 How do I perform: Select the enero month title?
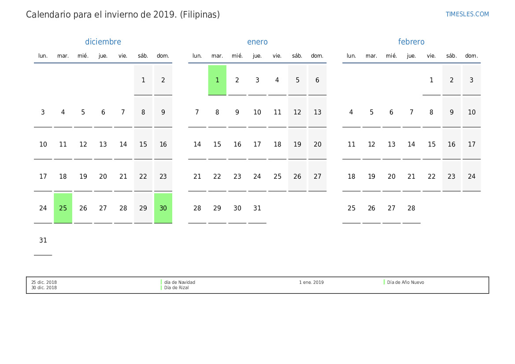pos(257,42)
